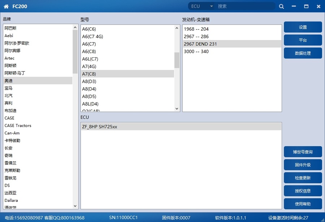325x222 pixels.
Task: Select brand 克莱斯勒
Action: click(x=38, y=170)
